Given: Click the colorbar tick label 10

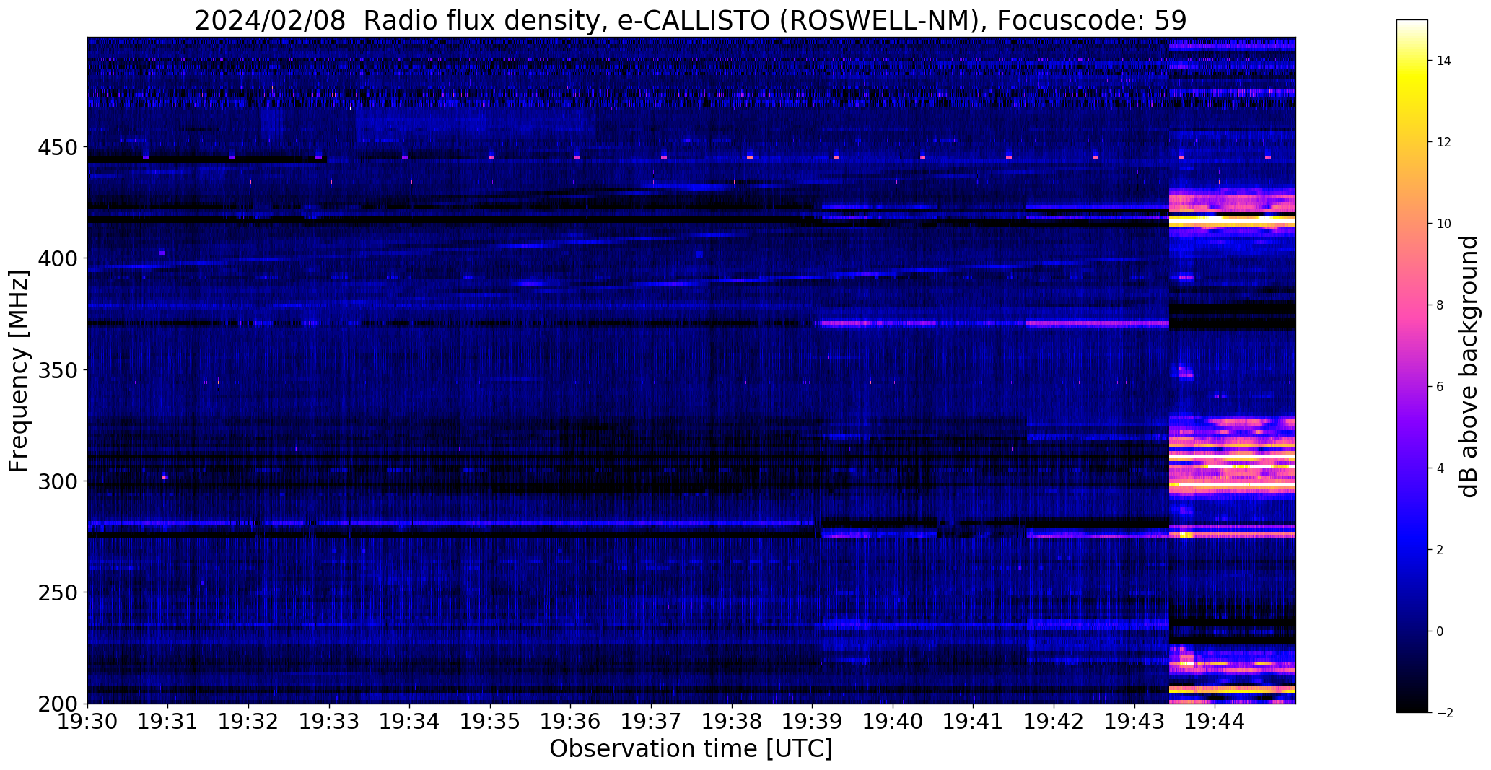Looking at the screenshot, I should 1444,224.
